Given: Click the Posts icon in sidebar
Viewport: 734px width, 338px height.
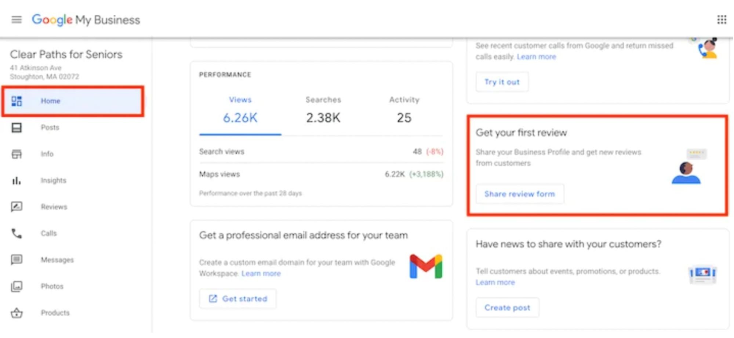Looking at the screenshot, I should click(17, 128).
